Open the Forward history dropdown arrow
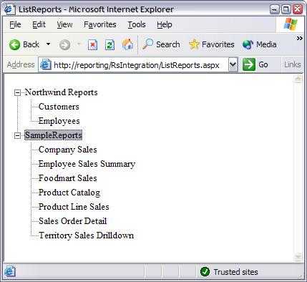This screenshot has height=282, width=307. pyautogui.click(x=79, y=44)
